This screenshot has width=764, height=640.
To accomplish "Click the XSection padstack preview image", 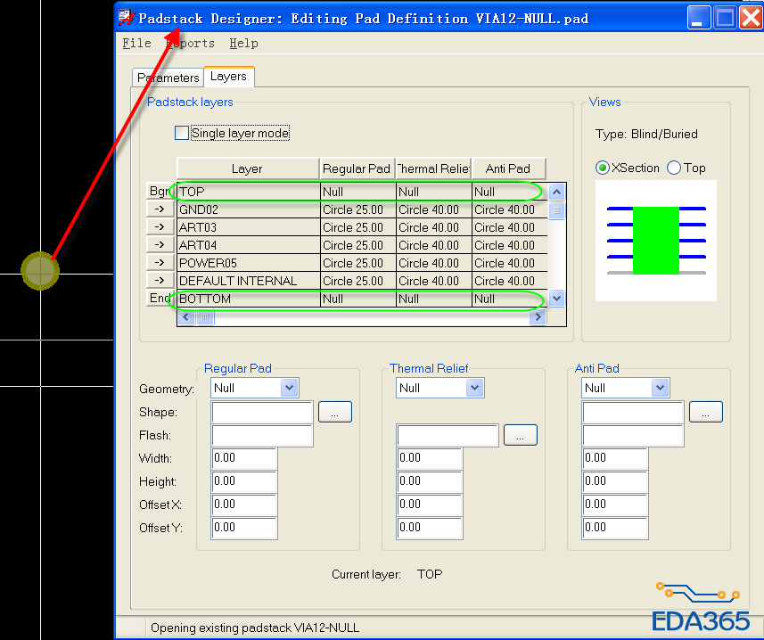I will point(656,241).
